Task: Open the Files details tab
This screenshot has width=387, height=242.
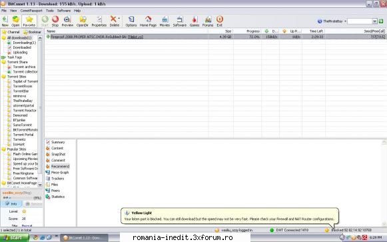Action: 55,185
